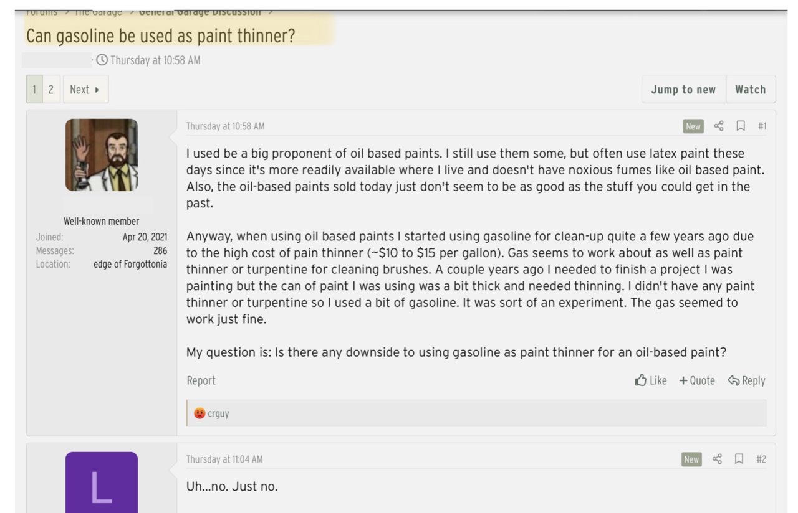Reply to the first post
Viewport: 798px width, 513px height.
747,380
